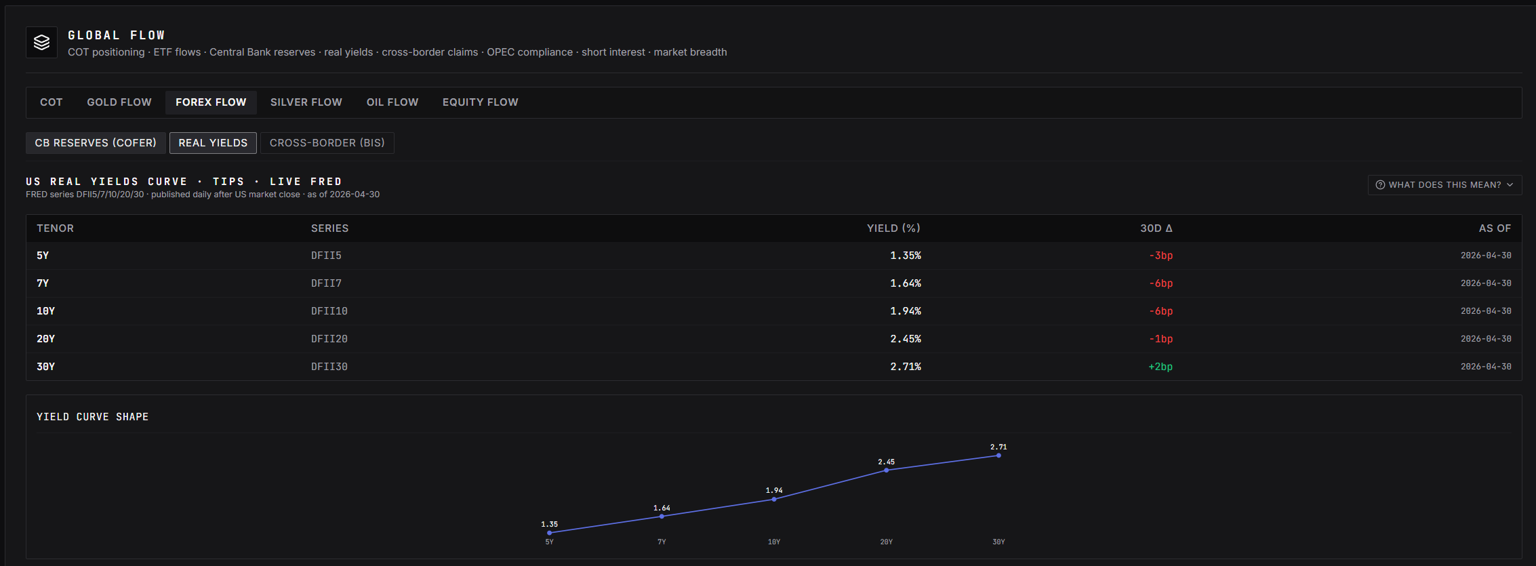
Task: Select the 10Y tenor row label
Action: (46, 311)
